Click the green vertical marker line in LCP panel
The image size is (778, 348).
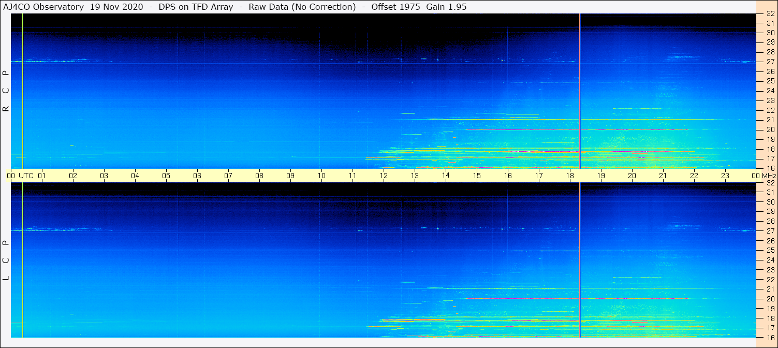tap(580, 260)
